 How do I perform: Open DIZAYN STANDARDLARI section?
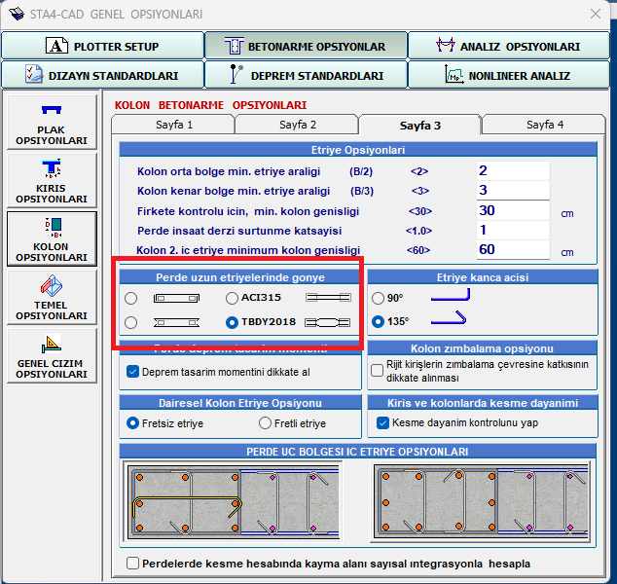(102, 75)
